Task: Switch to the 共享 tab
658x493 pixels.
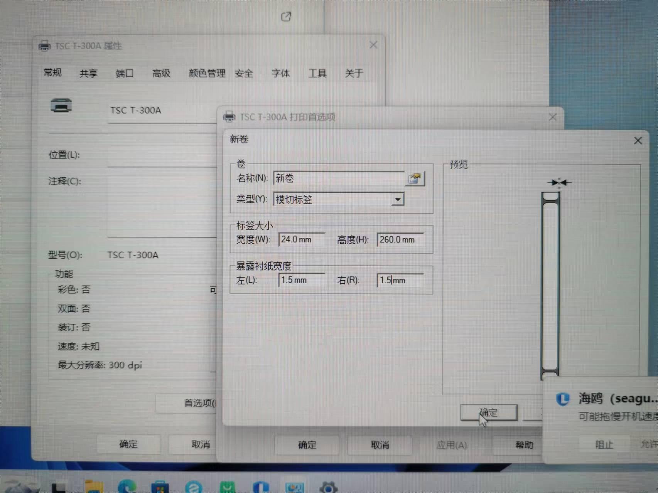Action: (88, 73)
